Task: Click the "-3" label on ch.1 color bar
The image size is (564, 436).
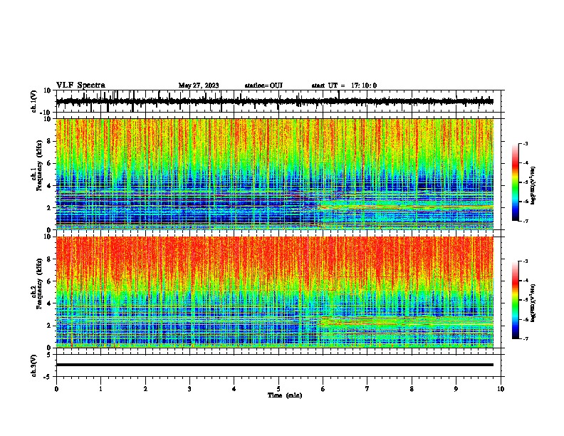Action: 525,143
